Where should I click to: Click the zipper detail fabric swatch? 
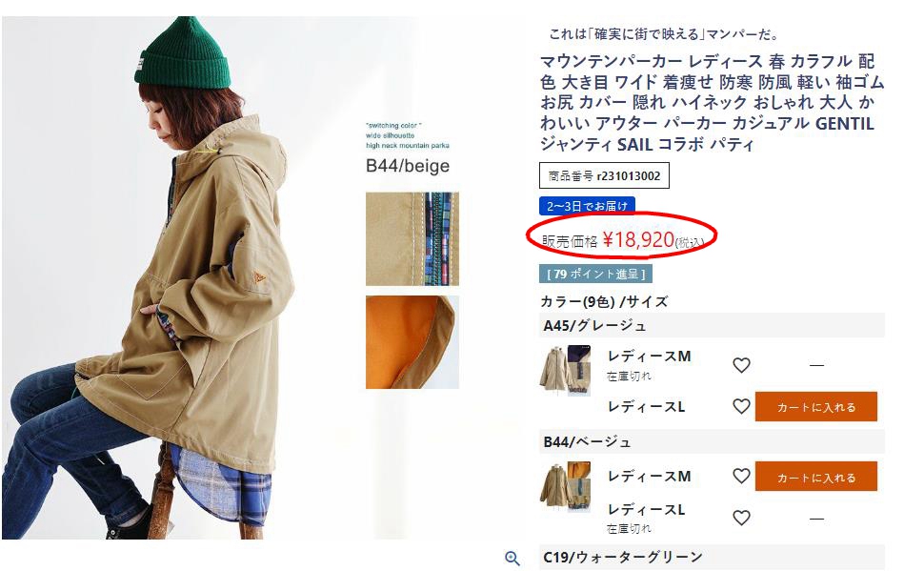click(x=412, y=238)
